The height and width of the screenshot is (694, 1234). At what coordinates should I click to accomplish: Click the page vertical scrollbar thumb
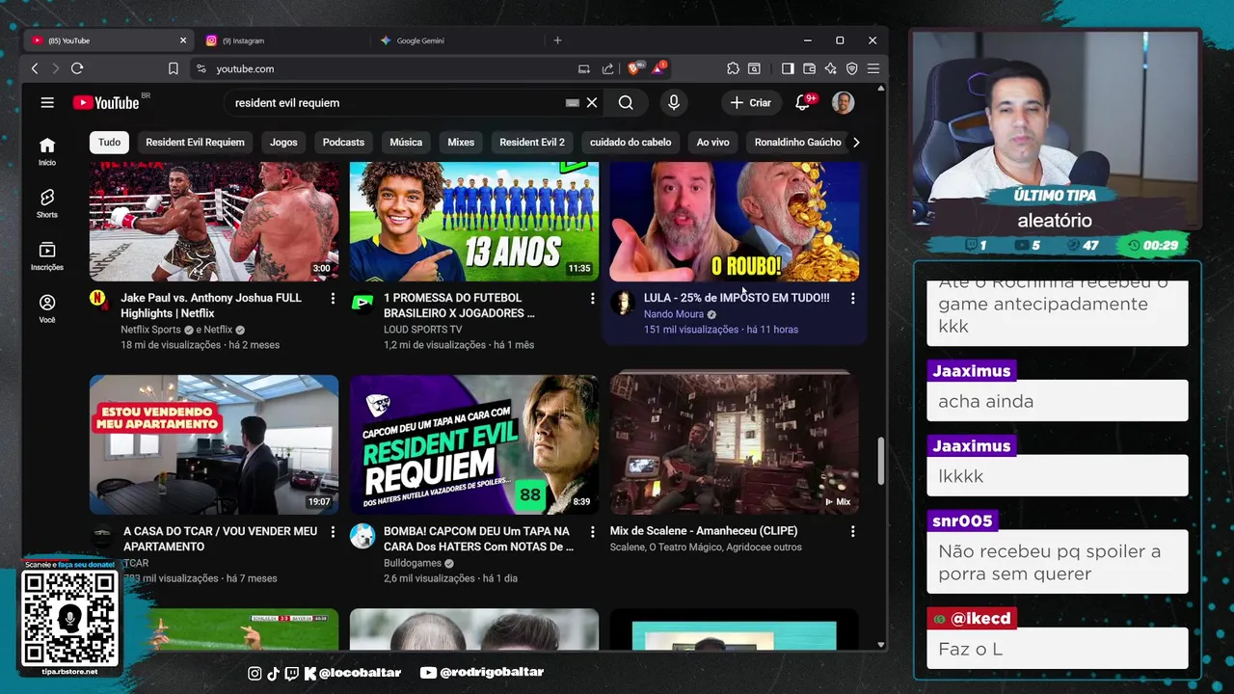point(880,462)
